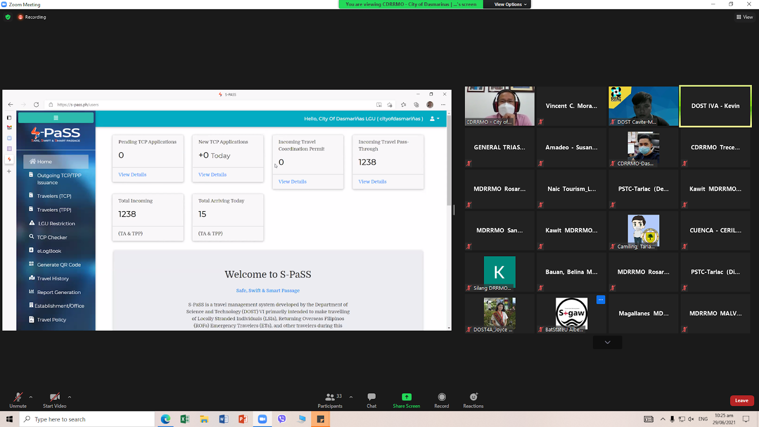The image size is (759, 427).
Task: Click the Windows search box
Action: click(87, 419)
